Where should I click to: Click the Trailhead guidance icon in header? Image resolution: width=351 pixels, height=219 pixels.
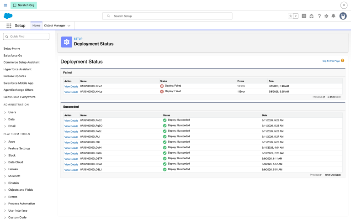(311, 16)
